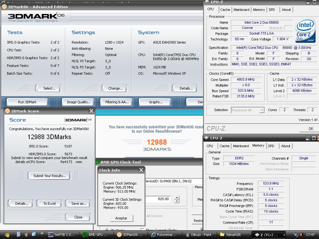Click the 820.00 engine clock field
Screen dimensions: 319x239
click(158, 199)
